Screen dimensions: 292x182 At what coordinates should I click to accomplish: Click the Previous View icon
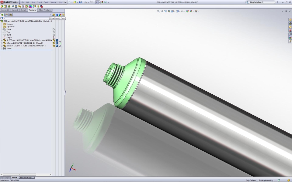(x=165, y=11)
